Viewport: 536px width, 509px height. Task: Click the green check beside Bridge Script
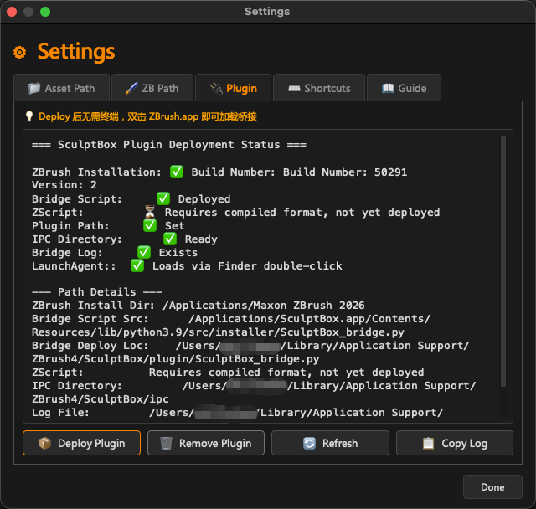click(x=163, y=198)
